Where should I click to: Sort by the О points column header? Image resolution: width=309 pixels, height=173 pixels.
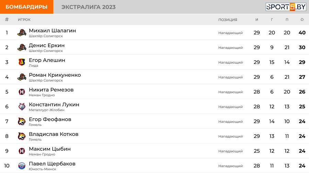[302, 20]
